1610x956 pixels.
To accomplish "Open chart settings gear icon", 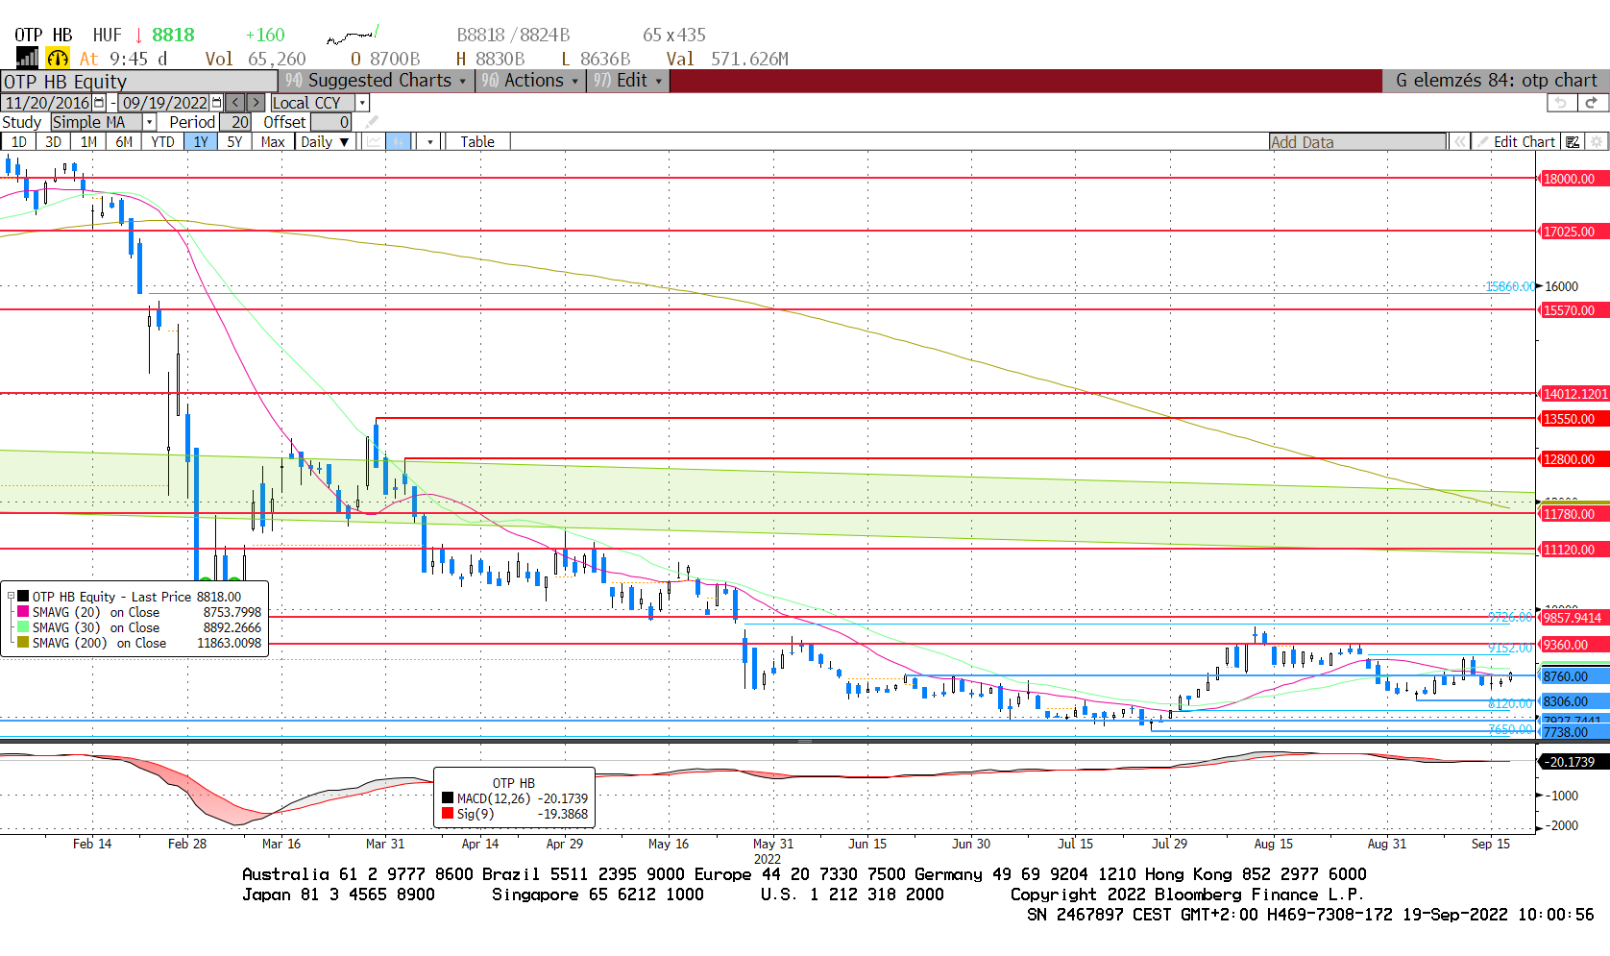I will click(x=1597, y=141).
